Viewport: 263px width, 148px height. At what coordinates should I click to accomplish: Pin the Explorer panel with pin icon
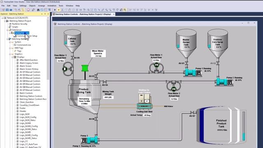click(45, 14)
